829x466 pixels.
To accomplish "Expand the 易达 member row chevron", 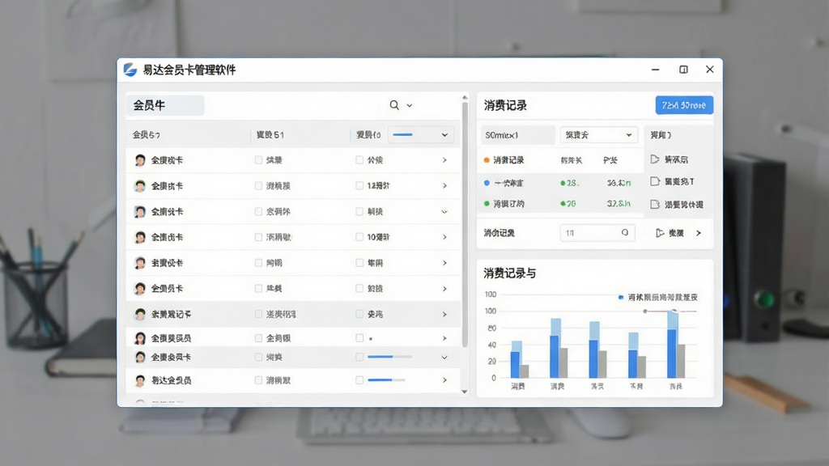I will click(x=444, y=380).
